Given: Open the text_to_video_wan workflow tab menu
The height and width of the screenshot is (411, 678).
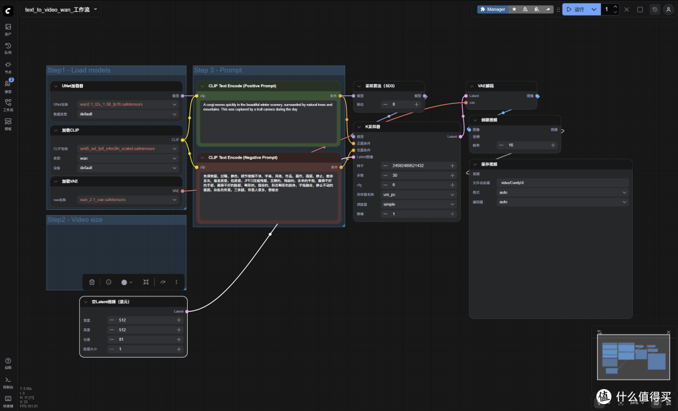Looking at the screenshot, I should coord(95,9).
